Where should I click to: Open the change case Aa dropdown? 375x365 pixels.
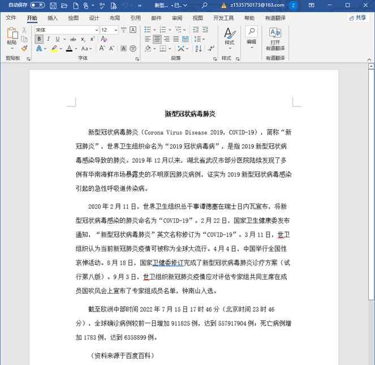pos(87,49)
